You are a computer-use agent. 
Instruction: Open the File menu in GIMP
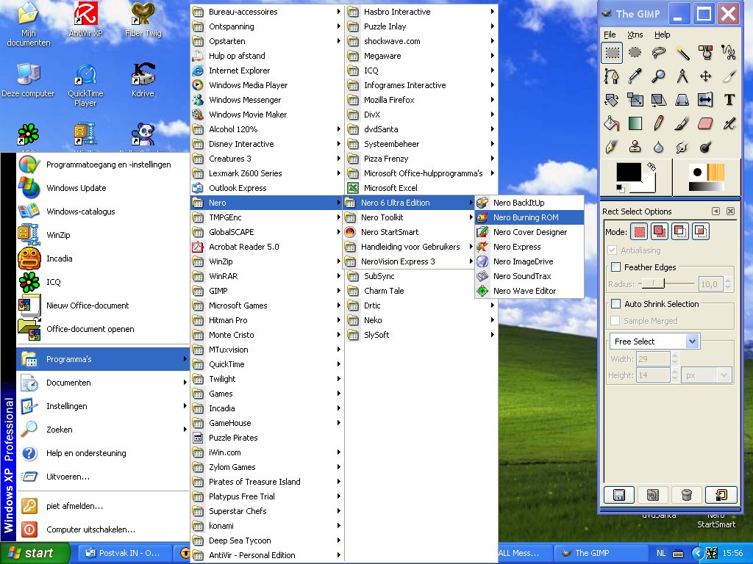pyautogui.click(x=610, y=35)
